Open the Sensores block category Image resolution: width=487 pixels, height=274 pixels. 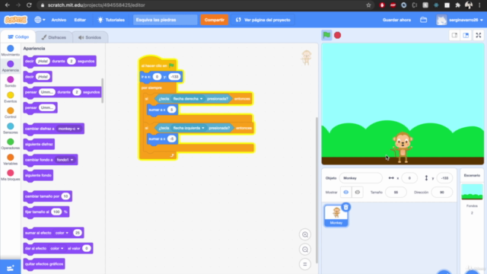tap(10, 129)
